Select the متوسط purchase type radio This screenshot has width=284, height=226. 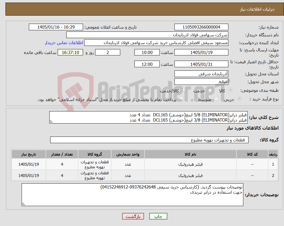(216, 99)
